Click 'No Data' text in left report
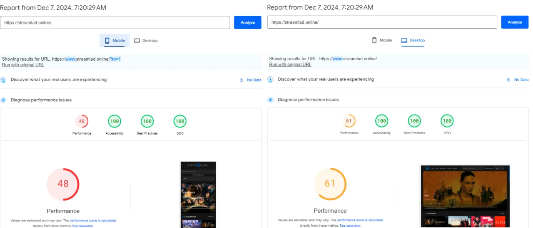 254,80
